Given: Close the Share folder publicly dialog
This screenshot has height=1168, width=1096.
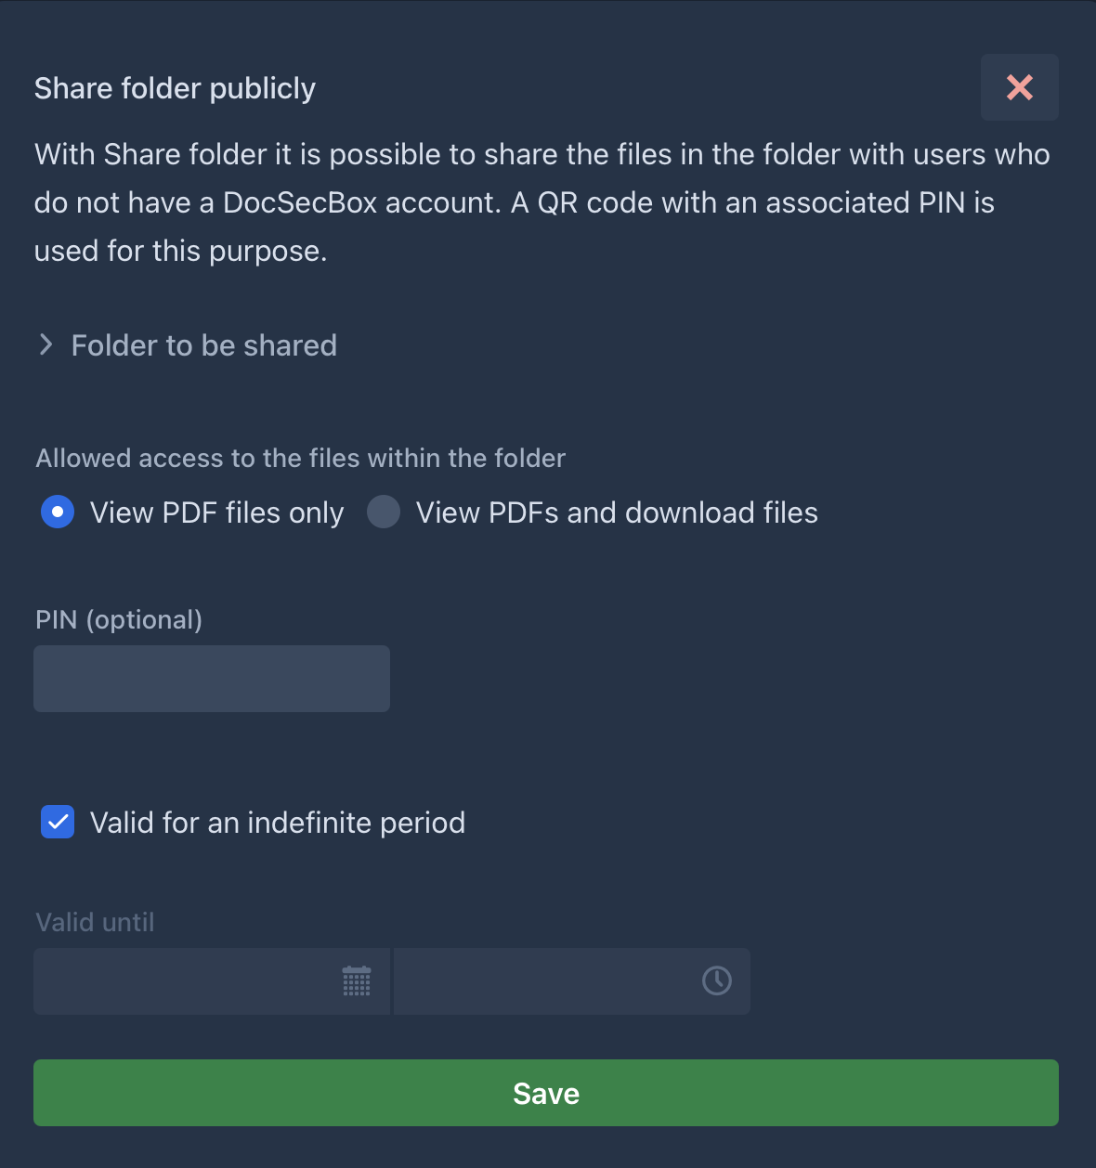Looking at the screenshot, I should pyautogui.click(x=1019, y=87).
